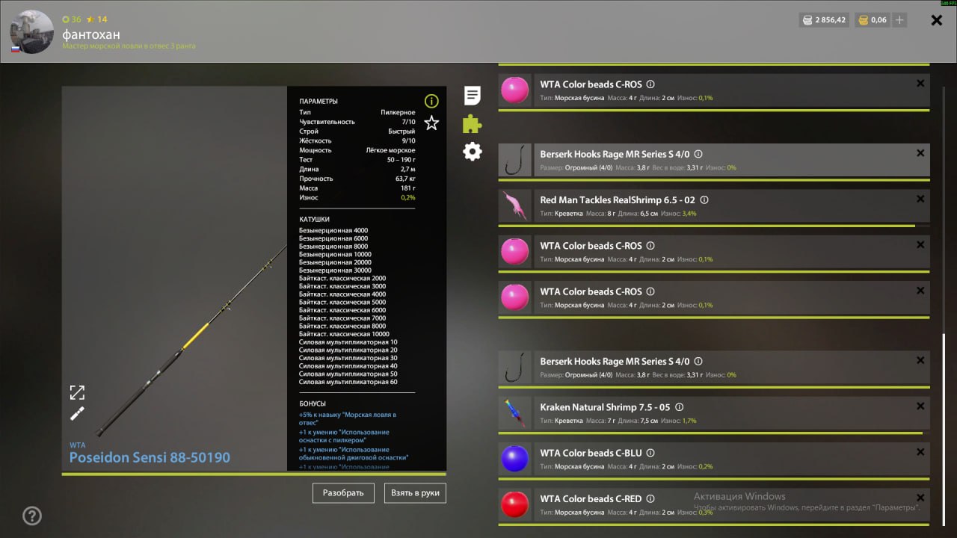The image size is (957, 538).
Task: Click the rod name Poseidon Sensi 88-50190
Action: point(150,457)
